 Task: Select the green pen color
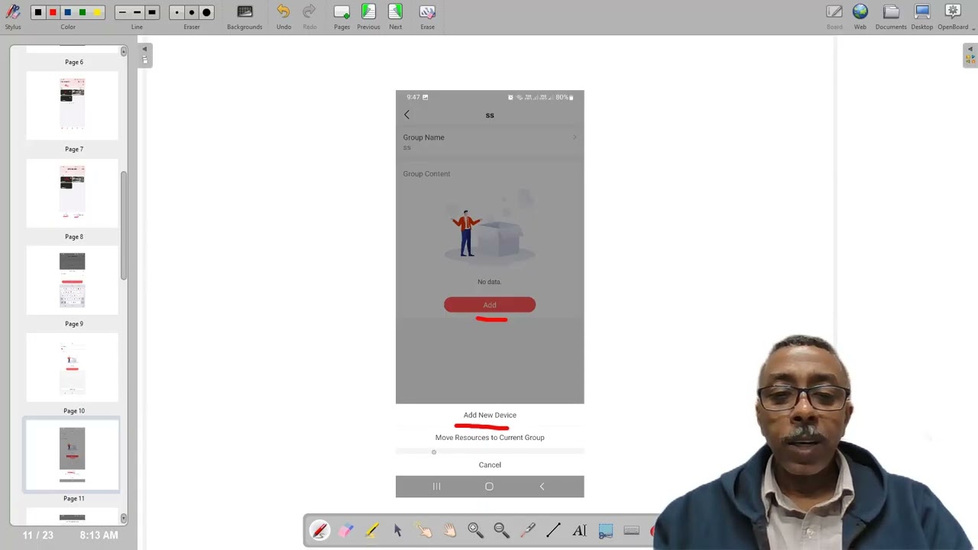pos(83,12)
